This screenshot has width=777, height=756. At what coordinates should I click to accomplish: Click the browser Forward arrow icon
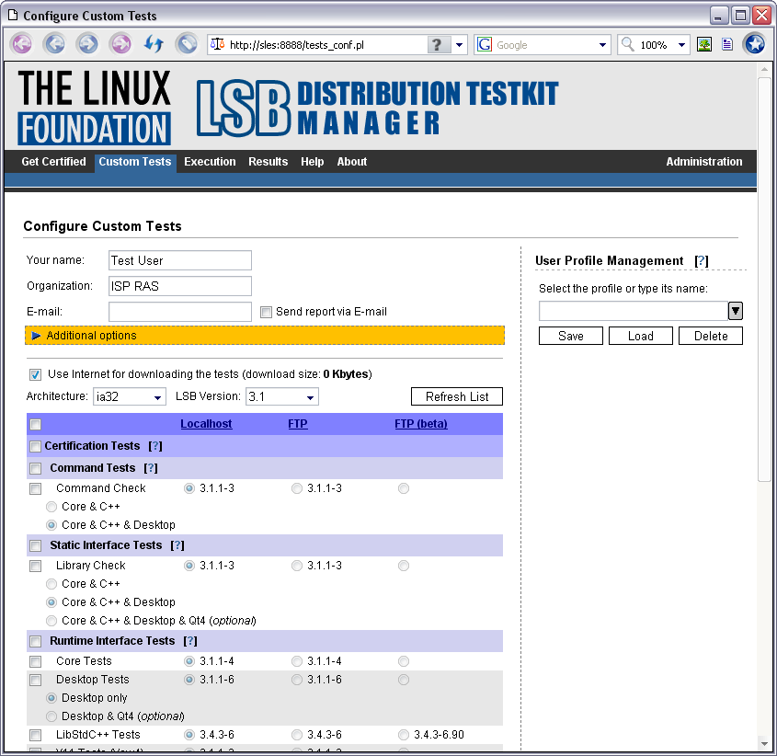pos(87,45)
